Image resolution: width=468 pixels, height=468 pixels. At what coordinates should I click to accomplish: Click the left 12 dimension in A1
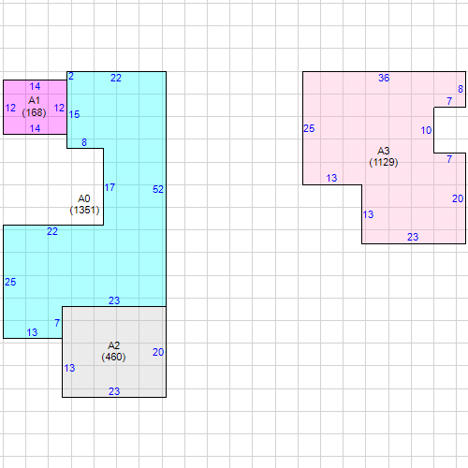(10, 108)
